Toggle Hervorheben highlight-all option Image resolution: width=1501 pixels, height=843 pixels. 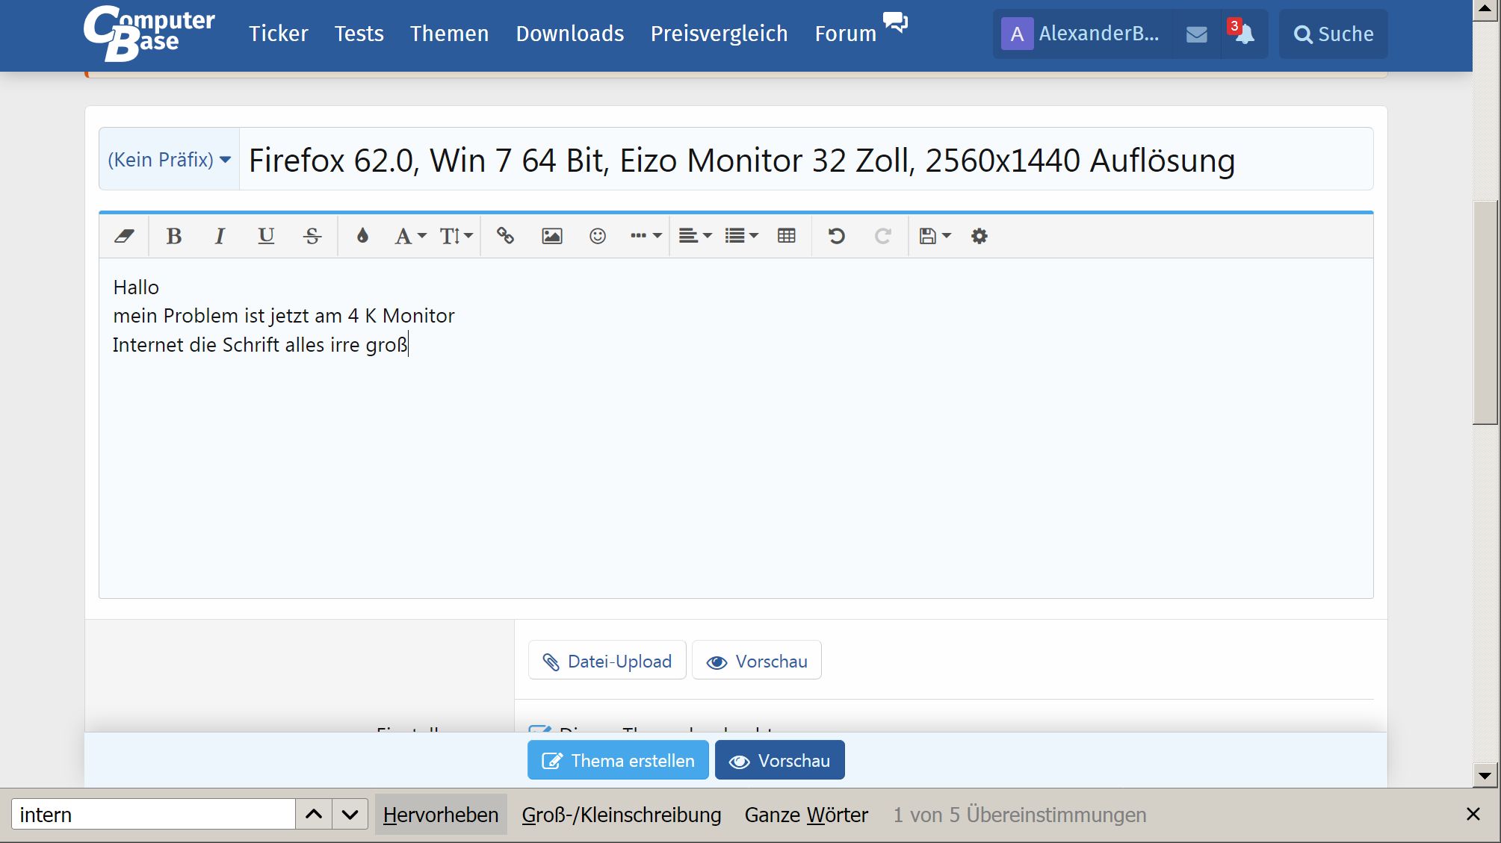(440, 815)
